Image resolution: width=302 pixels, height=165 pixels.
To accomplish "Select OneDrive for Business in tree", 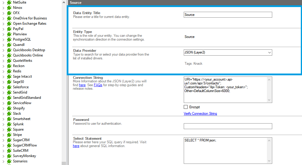I will 30,18.
